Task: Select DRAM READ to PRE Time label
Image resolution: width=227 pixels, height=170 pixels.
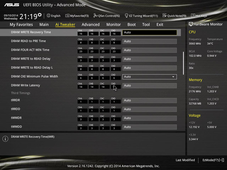Action: (x=28, y=41)
